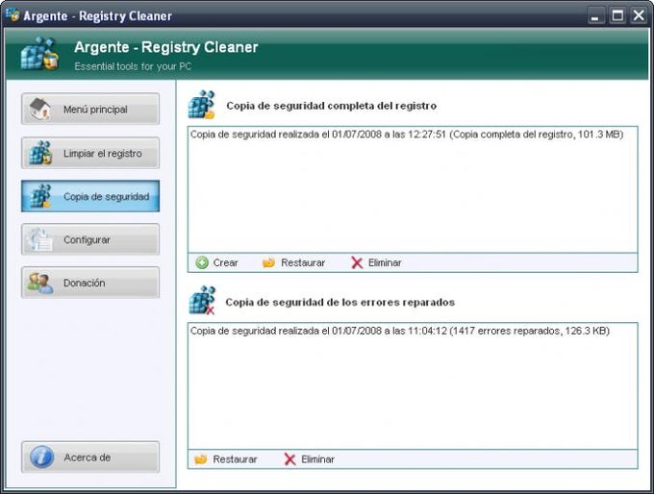The height and width of the screenshot is (494, 654).
Task: Go to Limpiar el registro
Action: (x=90, y=153)
